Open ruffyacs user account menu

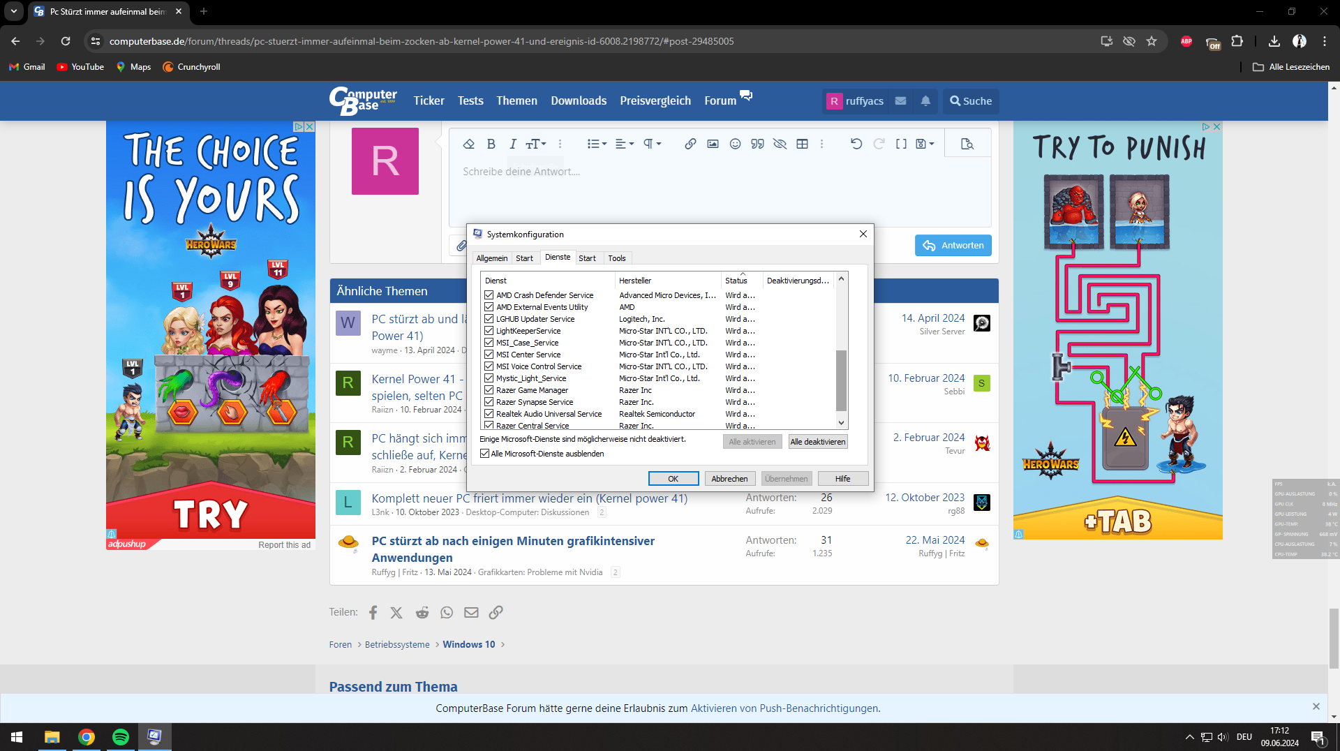[x=855, y=101]
